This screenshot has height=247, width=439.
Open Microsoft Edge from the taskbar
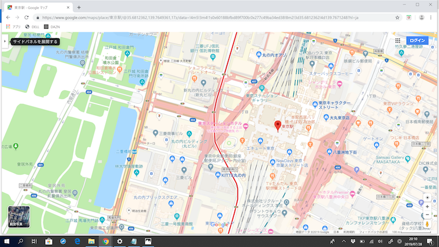coord(77,241)
